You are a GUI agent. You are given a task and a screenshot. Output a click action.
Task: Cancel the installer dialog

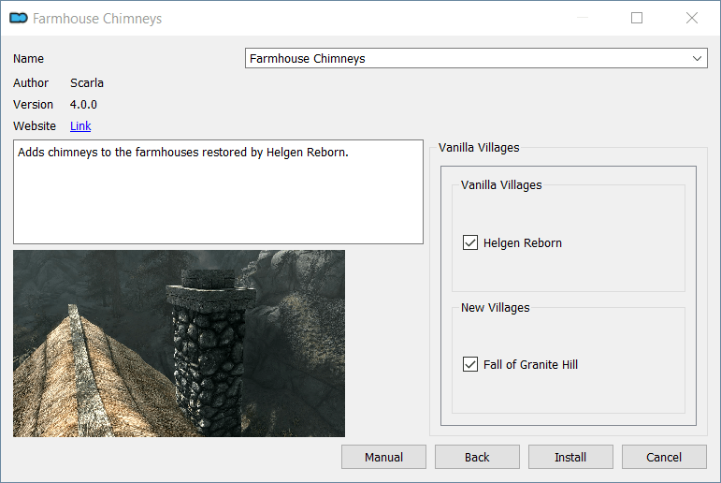(x=664, y=457)
